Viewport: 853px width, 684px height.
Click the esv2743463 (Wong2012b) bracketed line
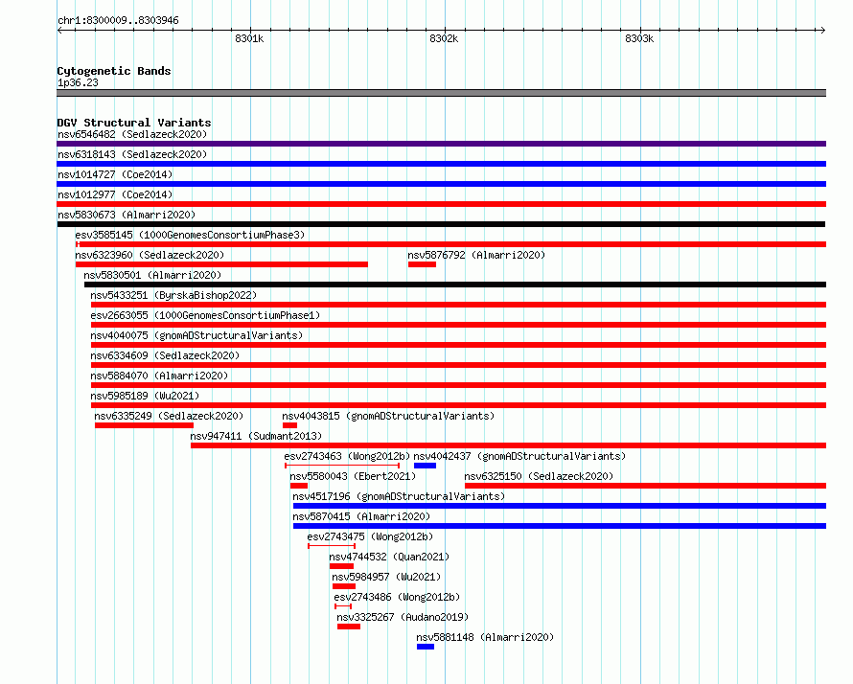(342, 466)
